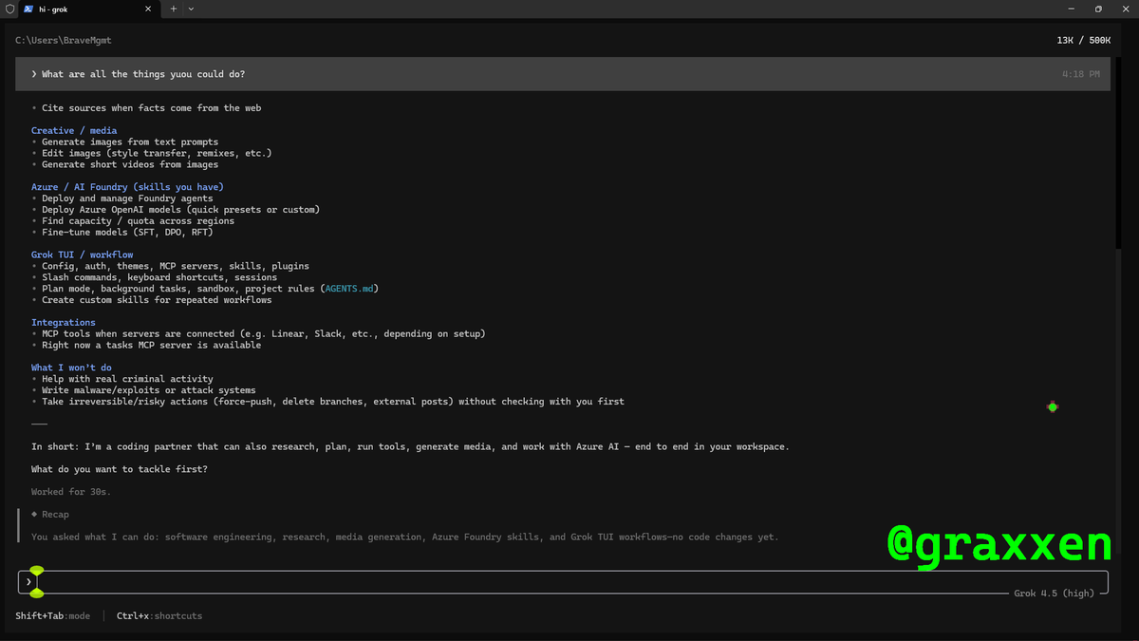Viewport: 1139px width, 641px height.
Task: Click the 'Integrations' heading
Action: [x=64, y=323]
